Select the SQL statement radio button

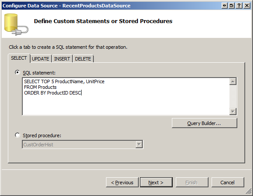click(17, 72)
